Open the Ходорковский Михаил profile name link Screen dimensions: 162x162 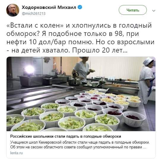pos(49,7)
